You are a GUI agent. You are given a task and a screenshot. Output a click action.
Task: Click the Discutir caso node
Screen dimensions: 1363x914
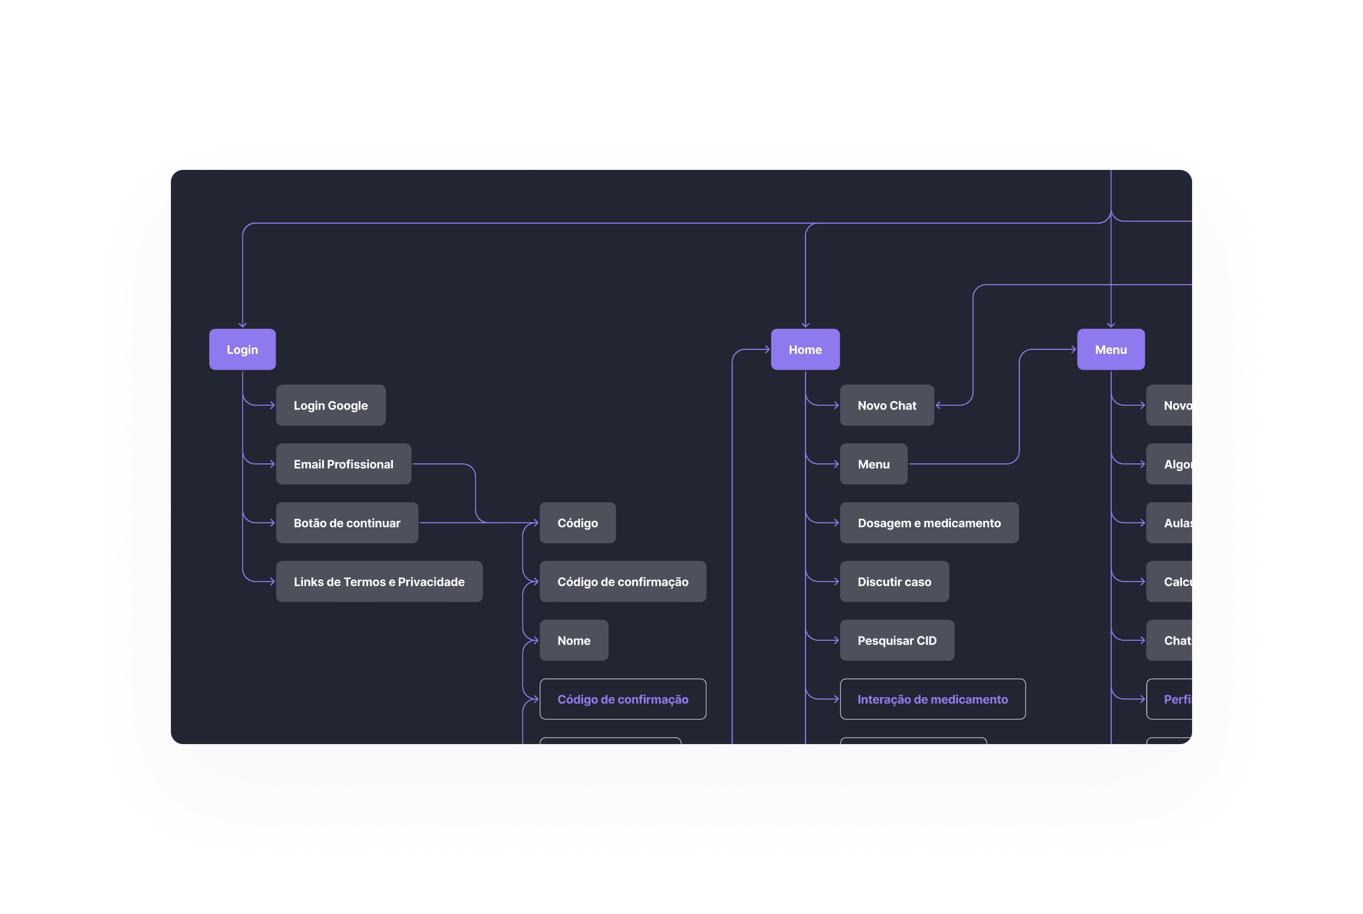click(x=894, y=582)
